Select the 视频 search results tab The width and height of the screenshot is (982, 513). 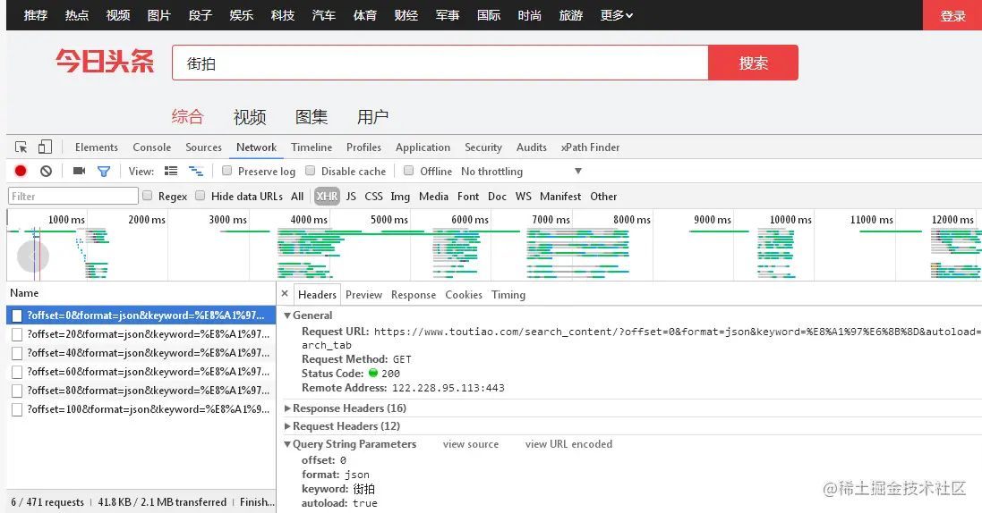point(249,117)
